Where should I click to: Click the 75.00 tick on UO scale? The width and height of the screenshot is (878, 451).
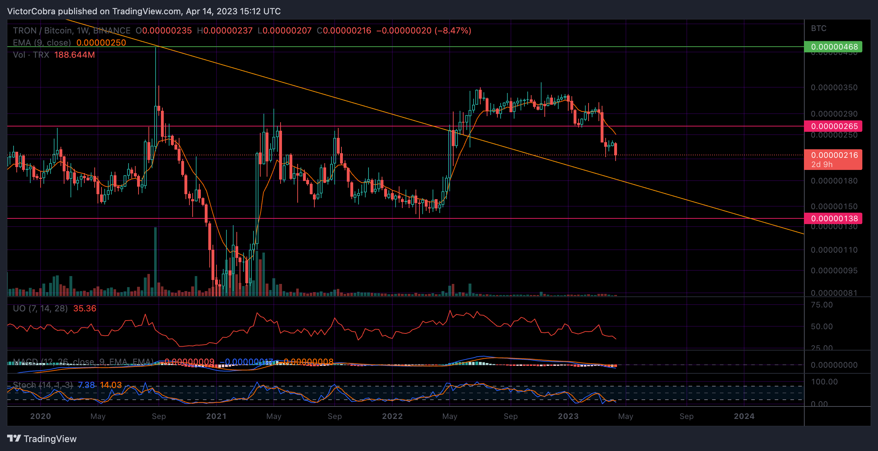tap(822, 305)
